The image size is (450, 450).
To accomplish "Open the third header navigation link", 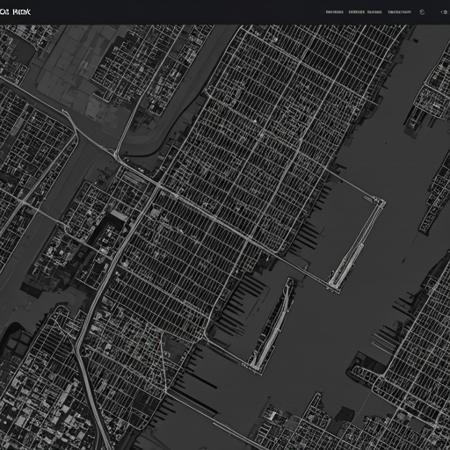I will point(374,12).
